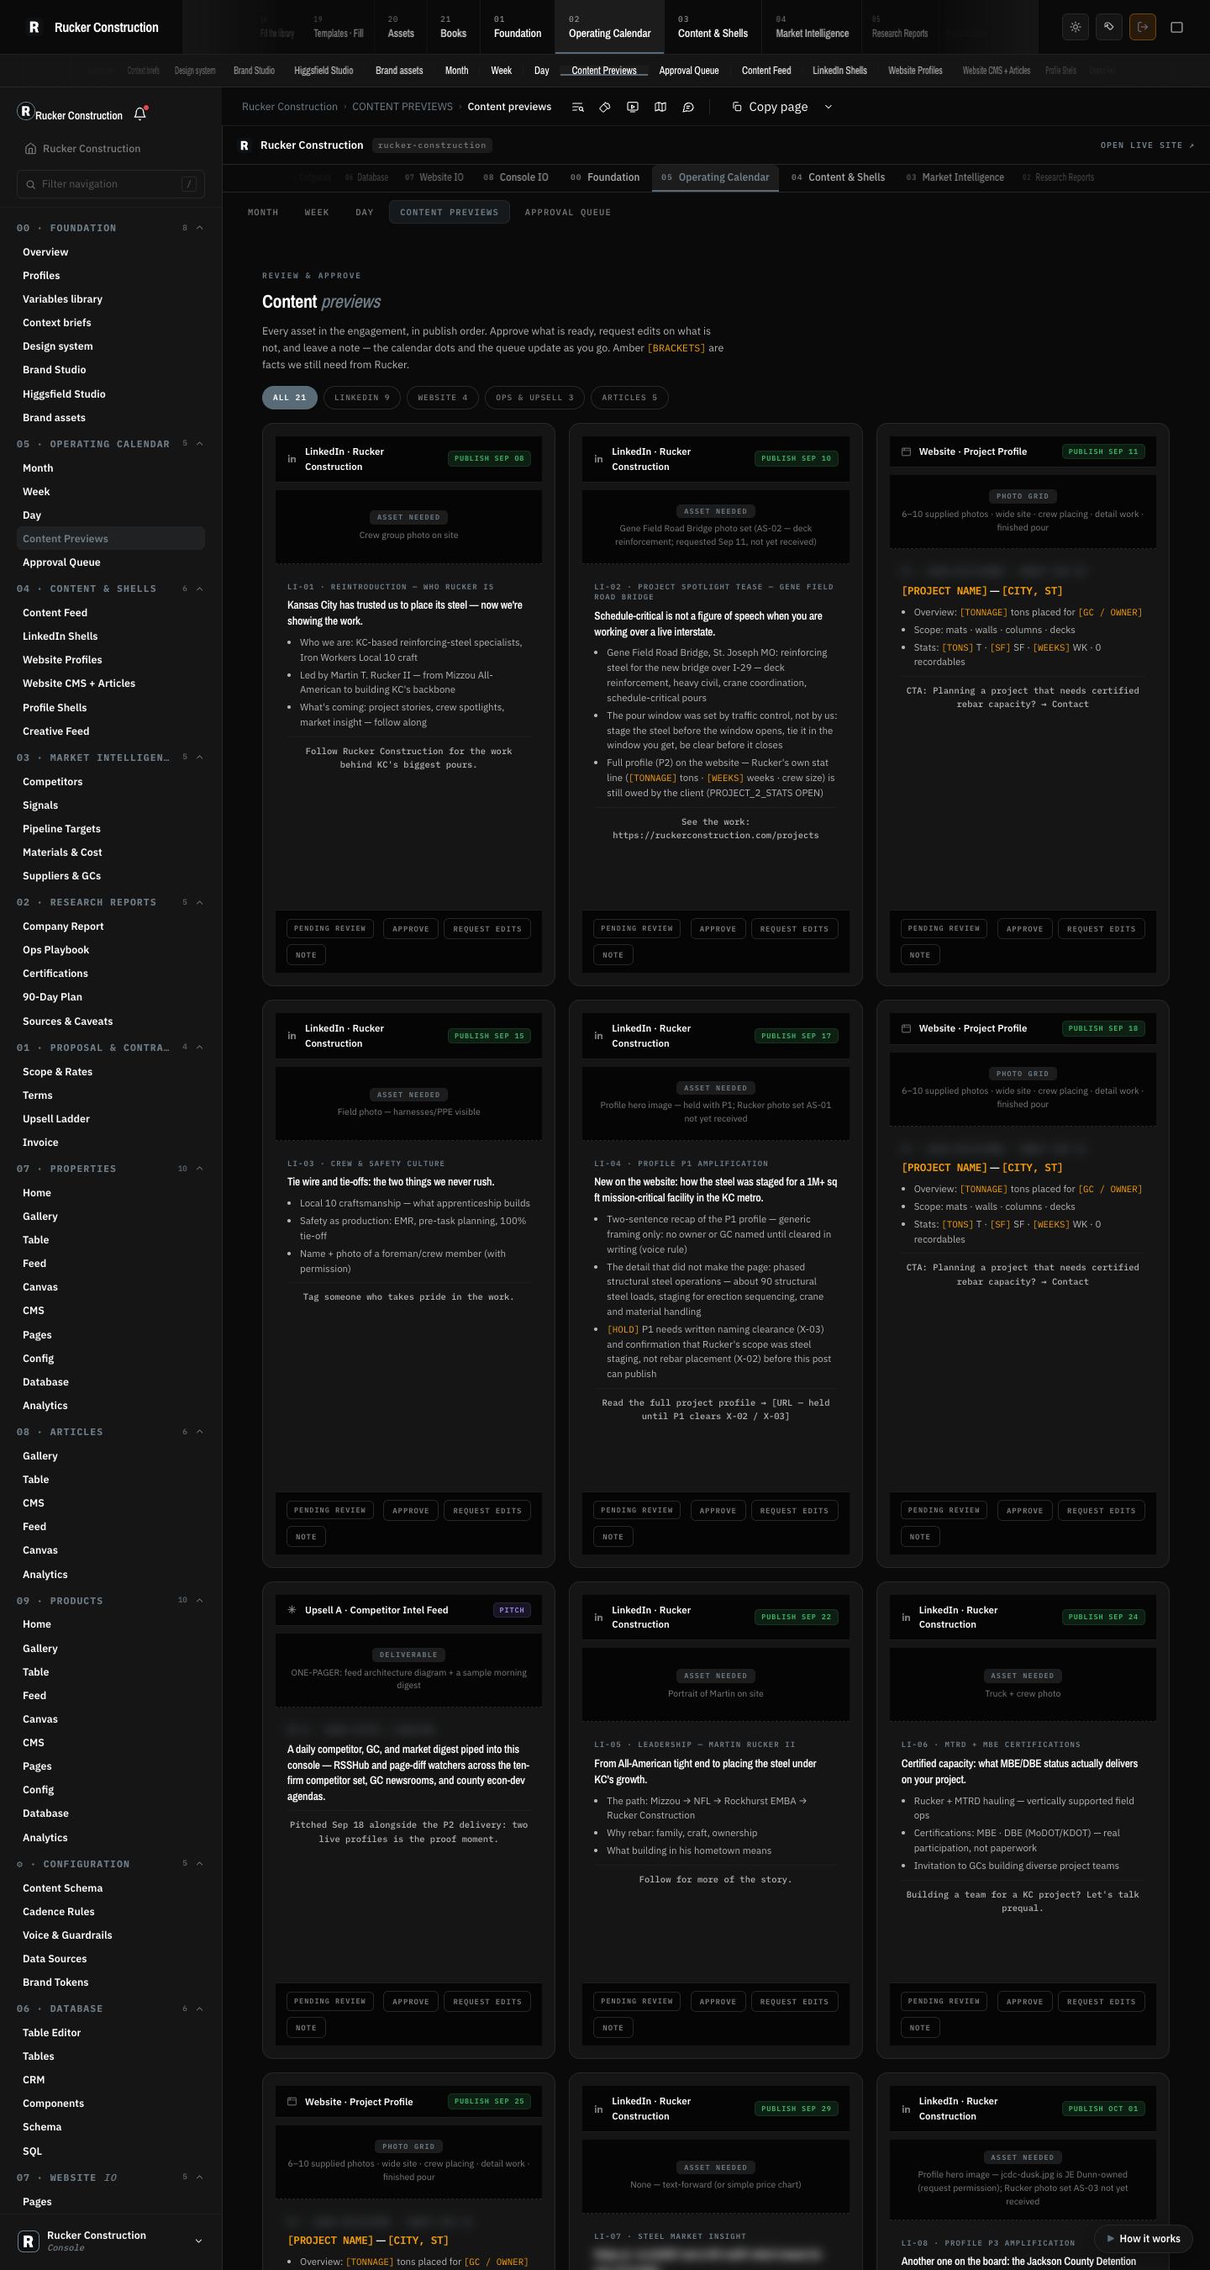Open the live site link

(x=1148, y=145)
